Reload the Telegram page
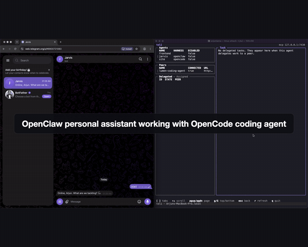 15,49
